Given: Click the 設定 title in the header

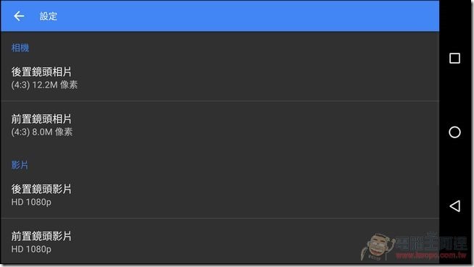Looking at the screenshot, I should pyautogui.click(x=49, y=17).
